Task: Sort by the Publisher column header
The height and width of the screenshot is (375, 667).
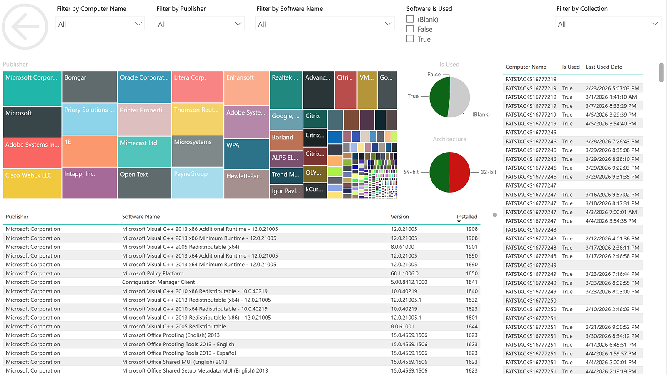Action: click(x=17, y=217)
